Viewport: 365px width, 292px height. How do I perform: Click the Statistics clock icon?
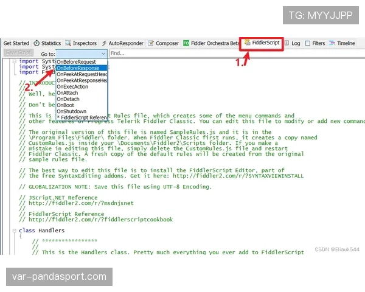(36, 43)
